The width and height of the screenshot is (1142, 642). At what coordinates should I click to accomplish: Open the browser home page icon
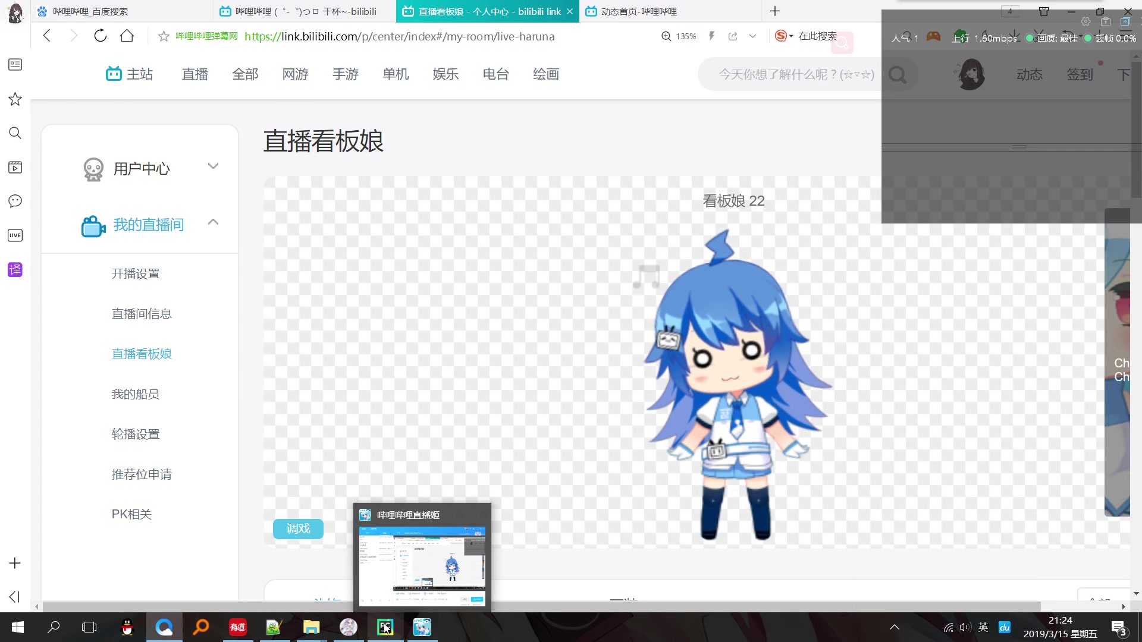click(127, 36)
